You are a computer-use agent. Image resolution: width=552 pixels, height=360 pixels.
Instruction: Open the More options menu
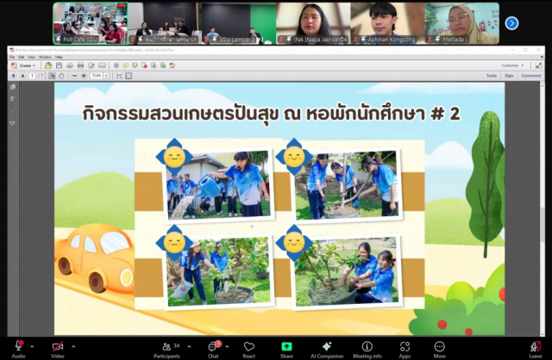(440, 346)
